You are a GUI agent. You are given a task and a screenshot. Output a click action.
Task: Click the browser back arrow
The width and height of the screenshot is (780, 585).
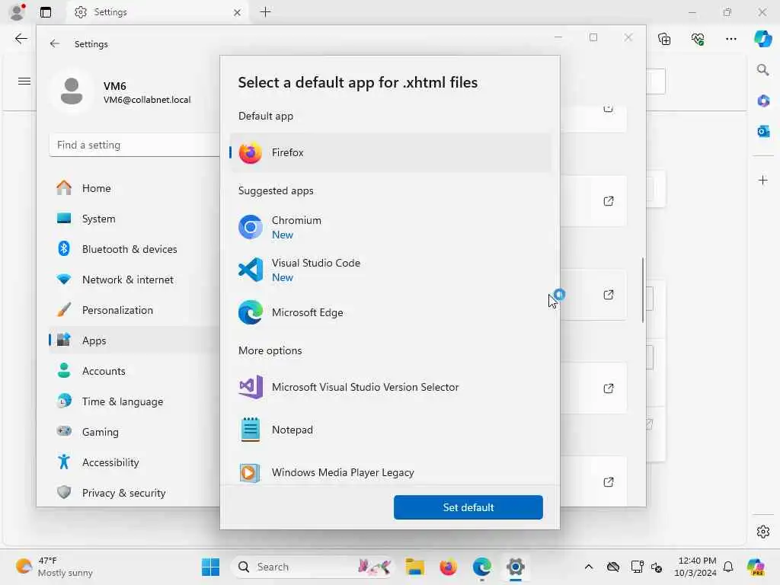(21, 39)
